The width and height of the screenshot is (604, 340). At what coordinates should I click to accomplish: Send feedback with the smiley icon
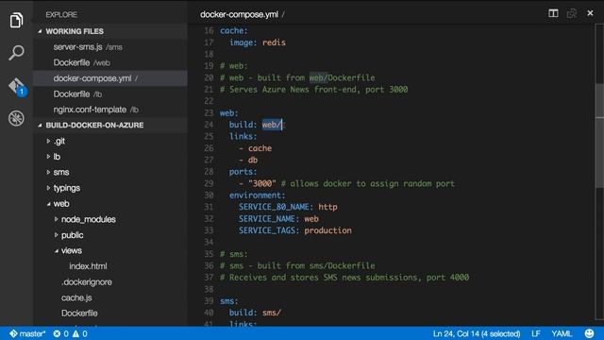(589, 333)
